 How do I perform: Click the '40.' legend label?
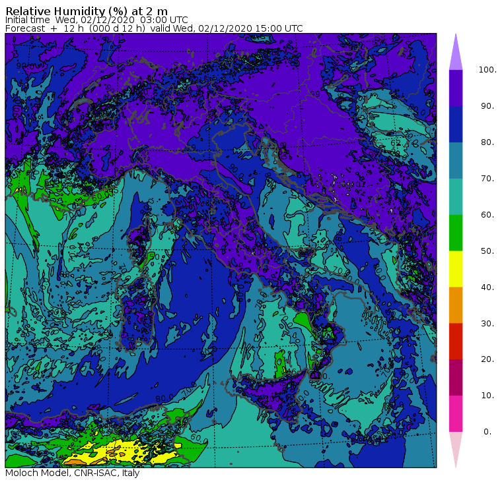click(x=487, y=287)
